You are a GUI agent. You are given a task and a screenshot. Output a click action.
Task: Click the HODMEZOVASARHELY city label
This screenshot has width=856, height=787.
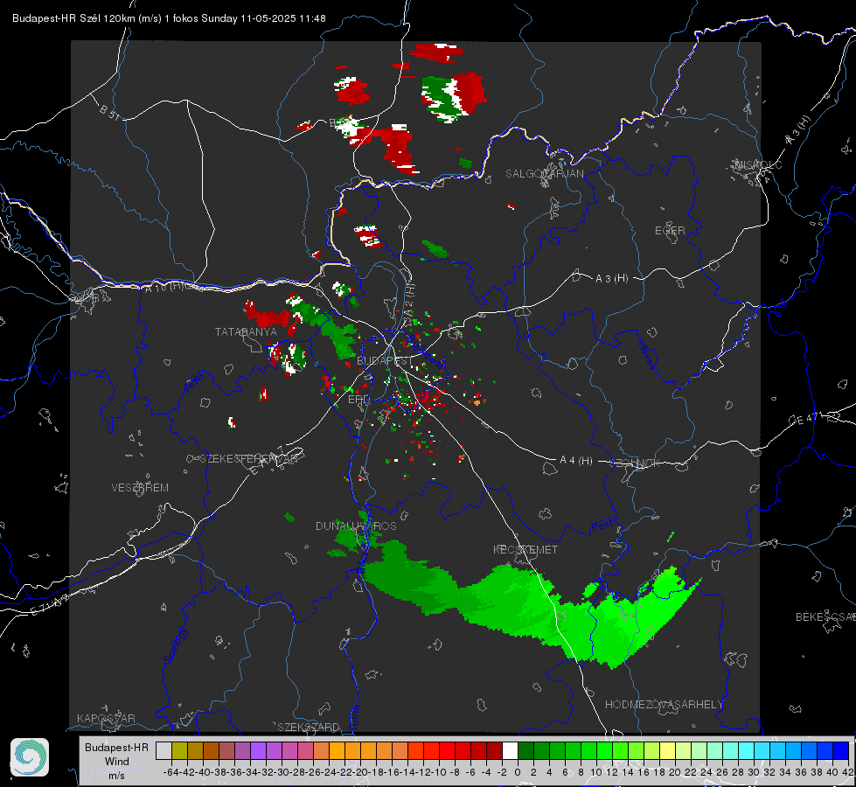pos(664,705)
